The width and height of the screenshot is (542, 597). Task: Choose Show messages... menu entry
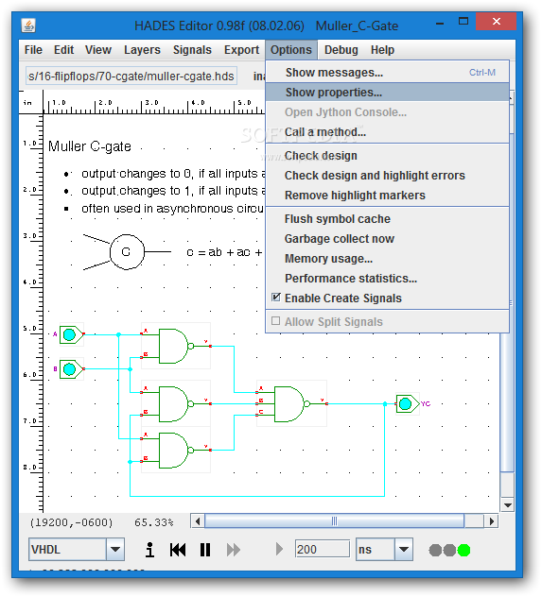pos(387,73)
